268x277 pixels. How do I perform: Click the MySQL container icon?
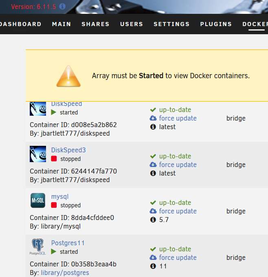click(38, 200)
